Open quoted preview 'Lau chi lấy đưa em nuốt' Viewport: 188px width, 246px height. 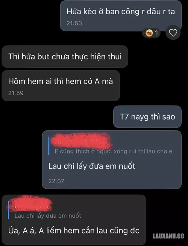[x=48, y=216]
